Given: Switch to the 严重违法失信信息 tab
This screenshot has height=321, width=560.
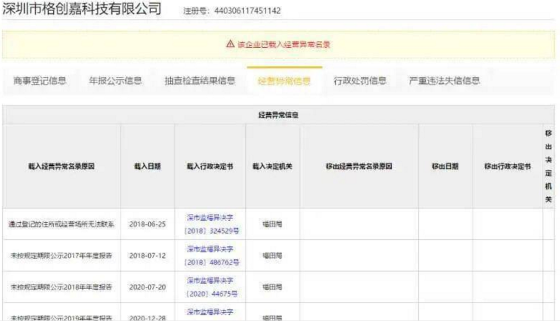Looking at the screenshot, I should [x=444, y=81].
